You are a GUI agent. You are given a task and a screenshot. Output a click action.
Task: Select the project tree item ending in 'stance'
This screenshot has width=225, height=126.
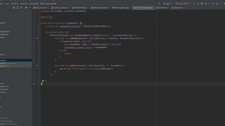[2, 55]
